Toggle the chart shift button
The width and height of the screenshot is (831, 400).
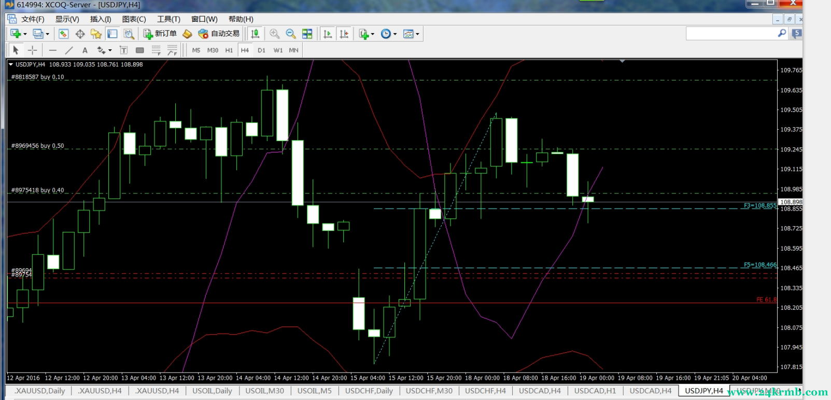[344, 34]
